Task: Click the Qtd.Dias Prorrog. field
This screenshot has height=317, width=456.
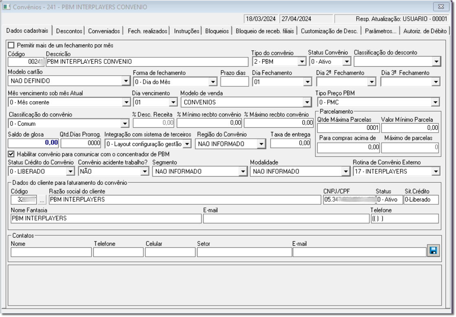Action: 81,143
